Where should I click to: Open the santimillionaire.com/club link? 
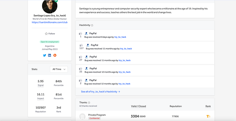coord(50,22)
